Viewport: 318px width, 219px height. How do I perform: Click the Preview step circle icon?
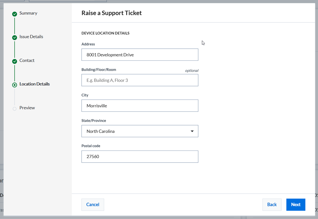tap(14, 109)
